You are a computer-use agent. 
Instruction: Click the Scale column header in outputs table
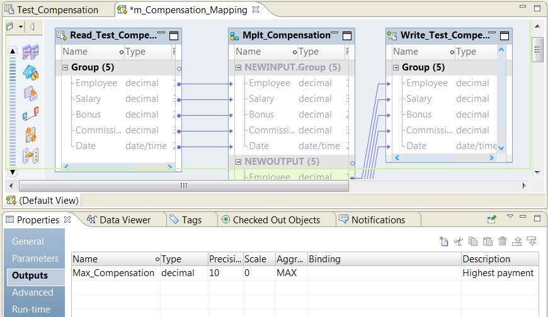click(x=260, y=259)
